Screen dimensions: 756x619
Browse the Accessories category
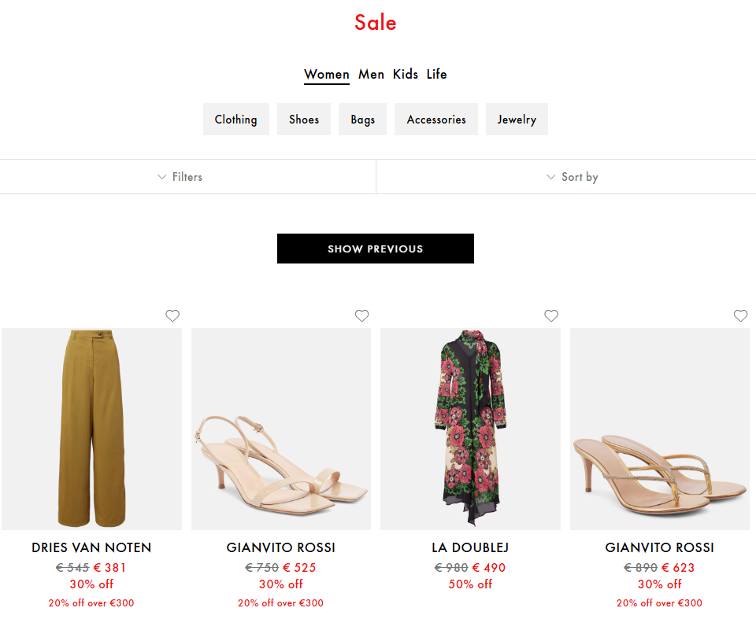click(436, 120)
